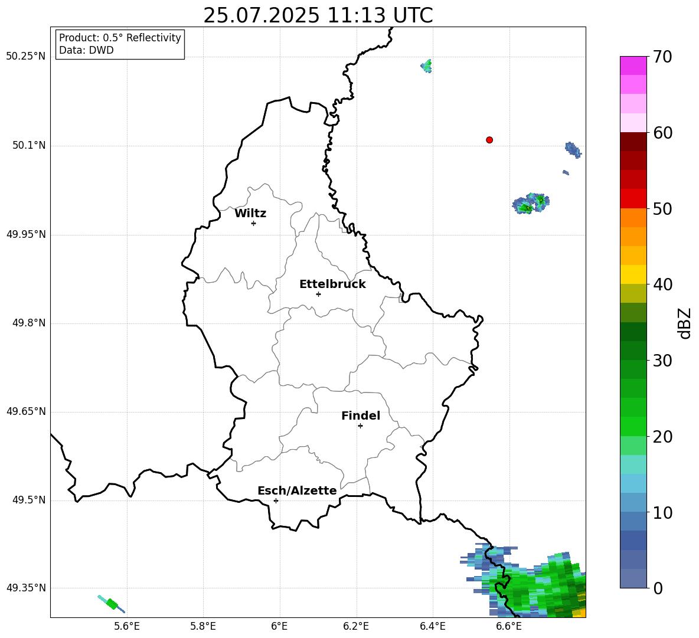Viewport: 699px width, 638px height.
Task: Click the 'Wiltz' label
Action: [x=250, y=214]
